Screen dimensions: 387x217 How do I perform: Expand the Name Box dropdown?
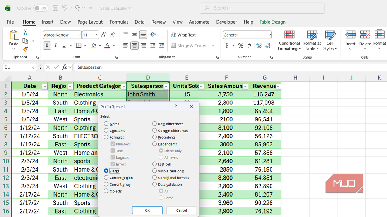click(x=33, y=67)
